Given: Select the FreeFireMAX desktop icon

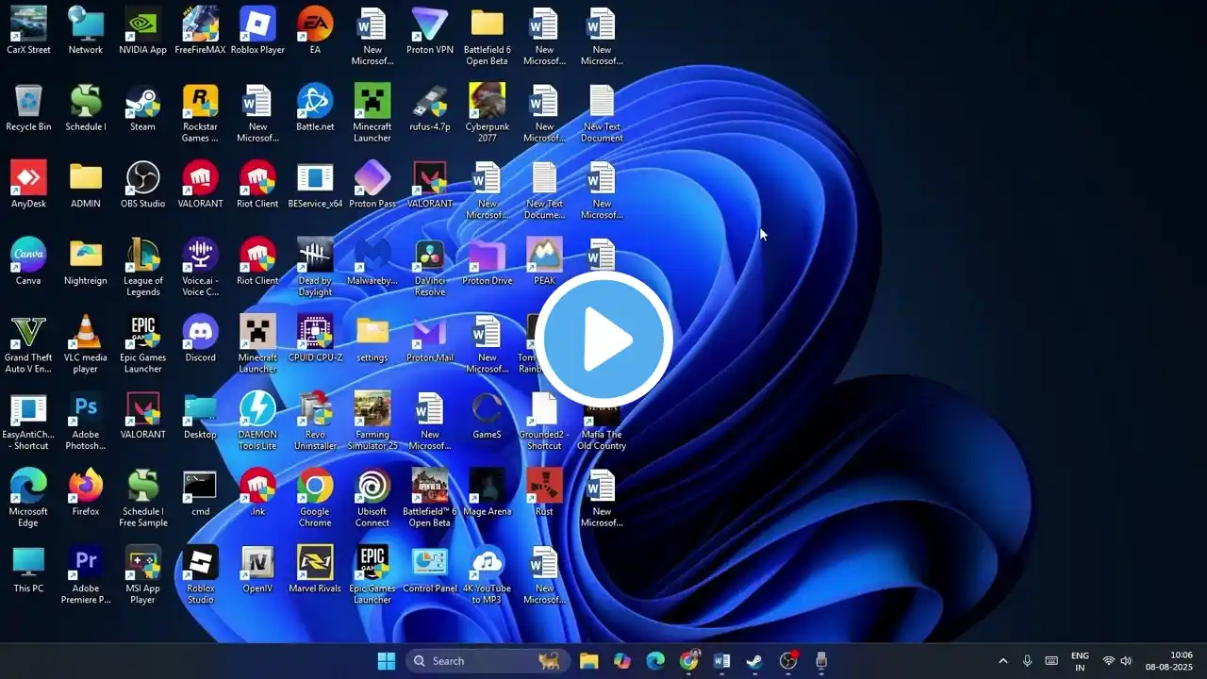Looking at the screenshot, I should 201,30.
